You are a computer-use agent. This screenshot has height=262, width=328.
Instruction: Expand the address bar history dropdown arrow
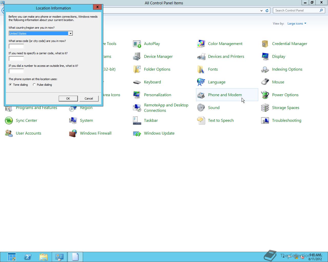point(261,10)
